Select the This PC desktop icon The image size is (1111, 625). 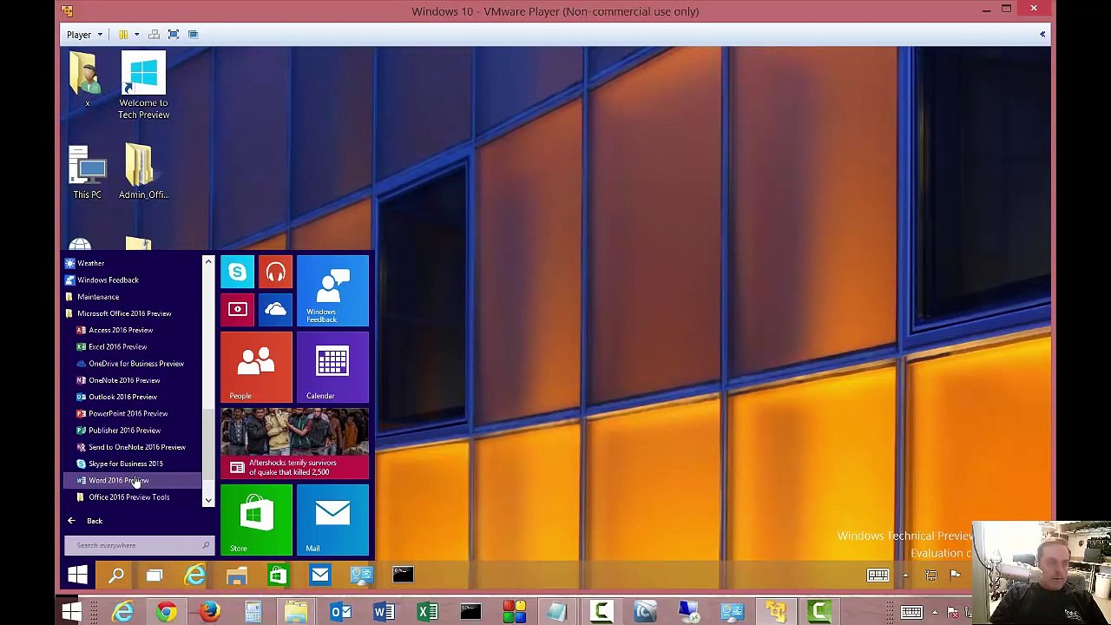point(87,172)
